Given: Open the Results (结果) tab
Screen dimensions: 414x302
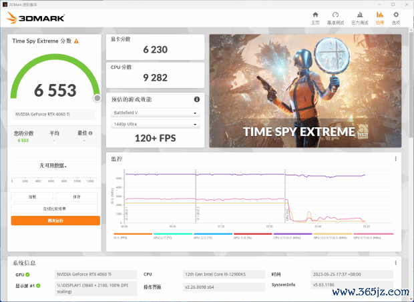Looking at the screenshot, I should click(380, 18).
